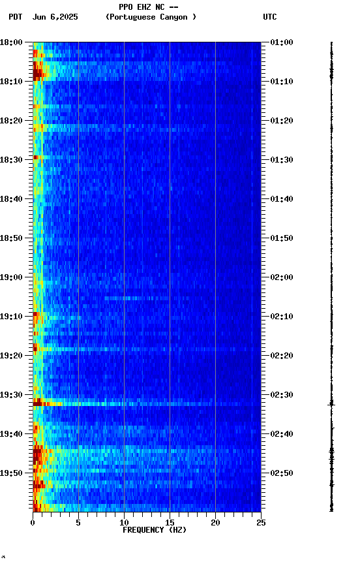Click the 0 Hz frequency axis label
The width and height of the screenshot is (360, 564).
[33, 523]
